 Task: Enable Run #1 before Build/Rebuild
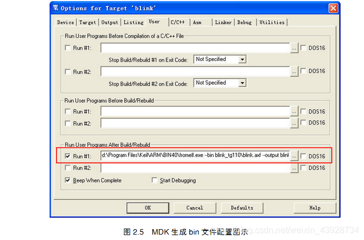(68, 112)
